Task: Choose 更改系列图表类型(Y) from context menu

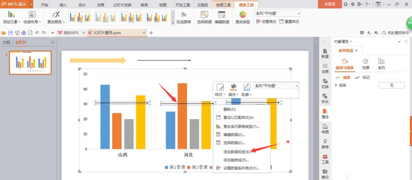Action: [x=242, y=126]
